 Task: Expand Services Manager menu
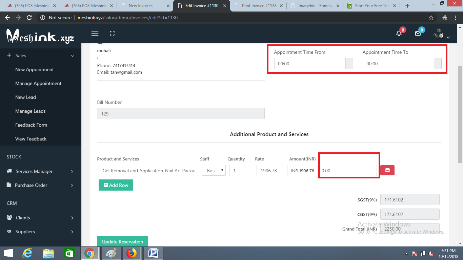tap(41, 171)
